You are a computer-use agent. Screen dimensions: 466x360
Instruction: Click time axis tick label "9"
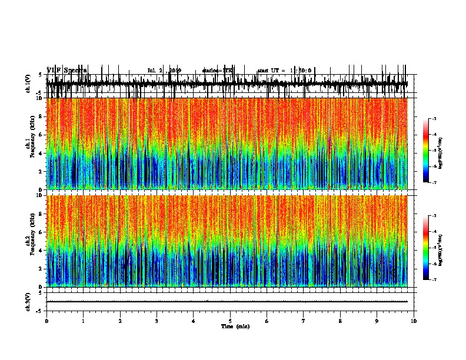(x=377, y=321)
